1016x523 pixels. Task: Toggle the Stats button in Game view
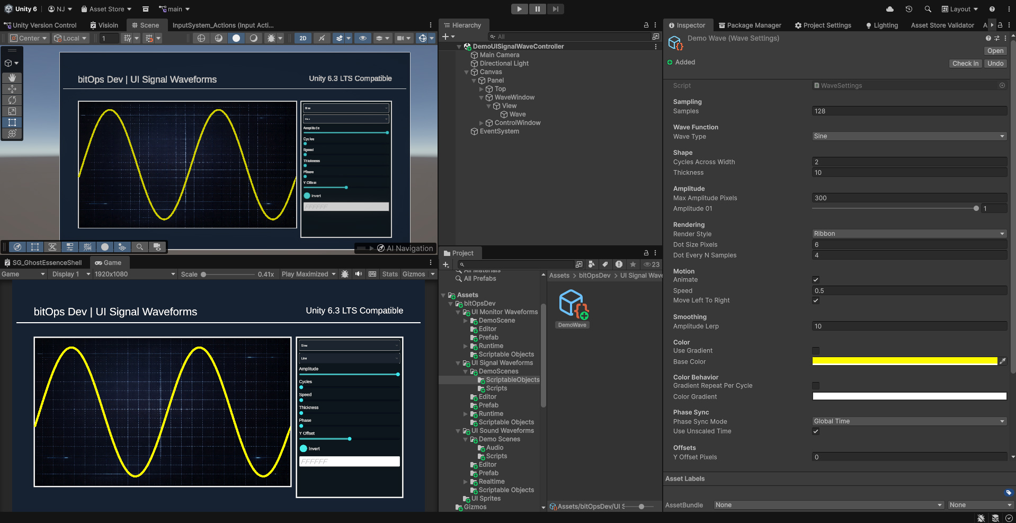coord(390,274)
